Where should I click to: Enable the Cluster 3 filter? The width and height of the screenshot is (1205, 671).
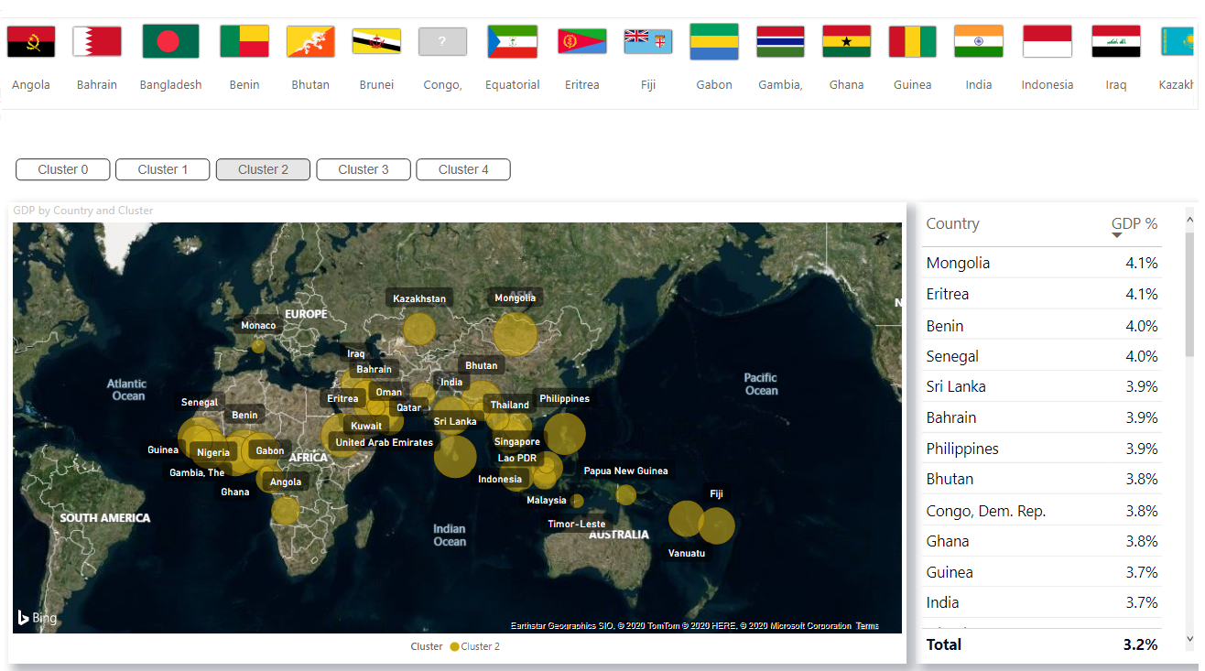click(364, 169)
